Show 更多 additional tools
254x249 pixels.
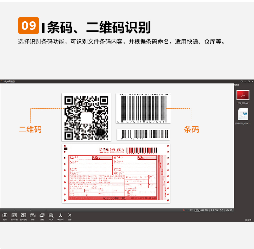[70, 215]
